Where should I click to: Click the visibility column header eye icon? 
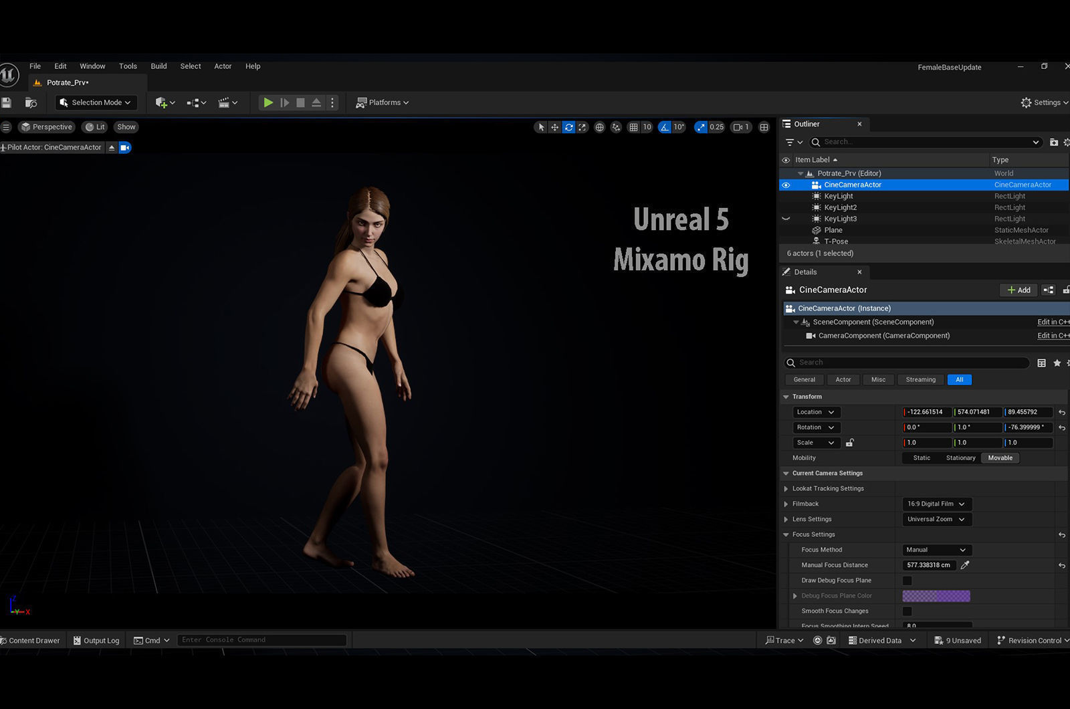(786, 160)
